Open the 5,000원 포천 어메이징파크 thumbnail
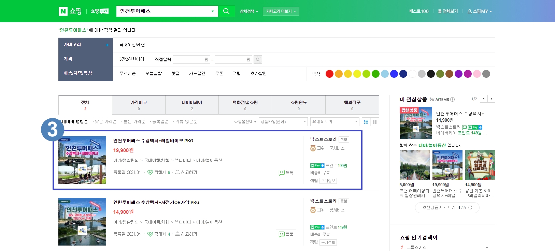Viewport: 555px width, 251px height. coord(415,165)
